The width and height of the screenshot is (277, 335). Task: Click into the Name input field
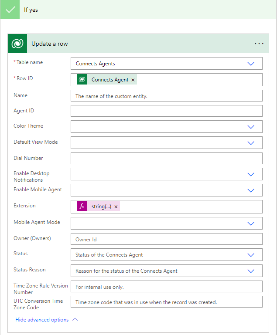tap(166, 96)
